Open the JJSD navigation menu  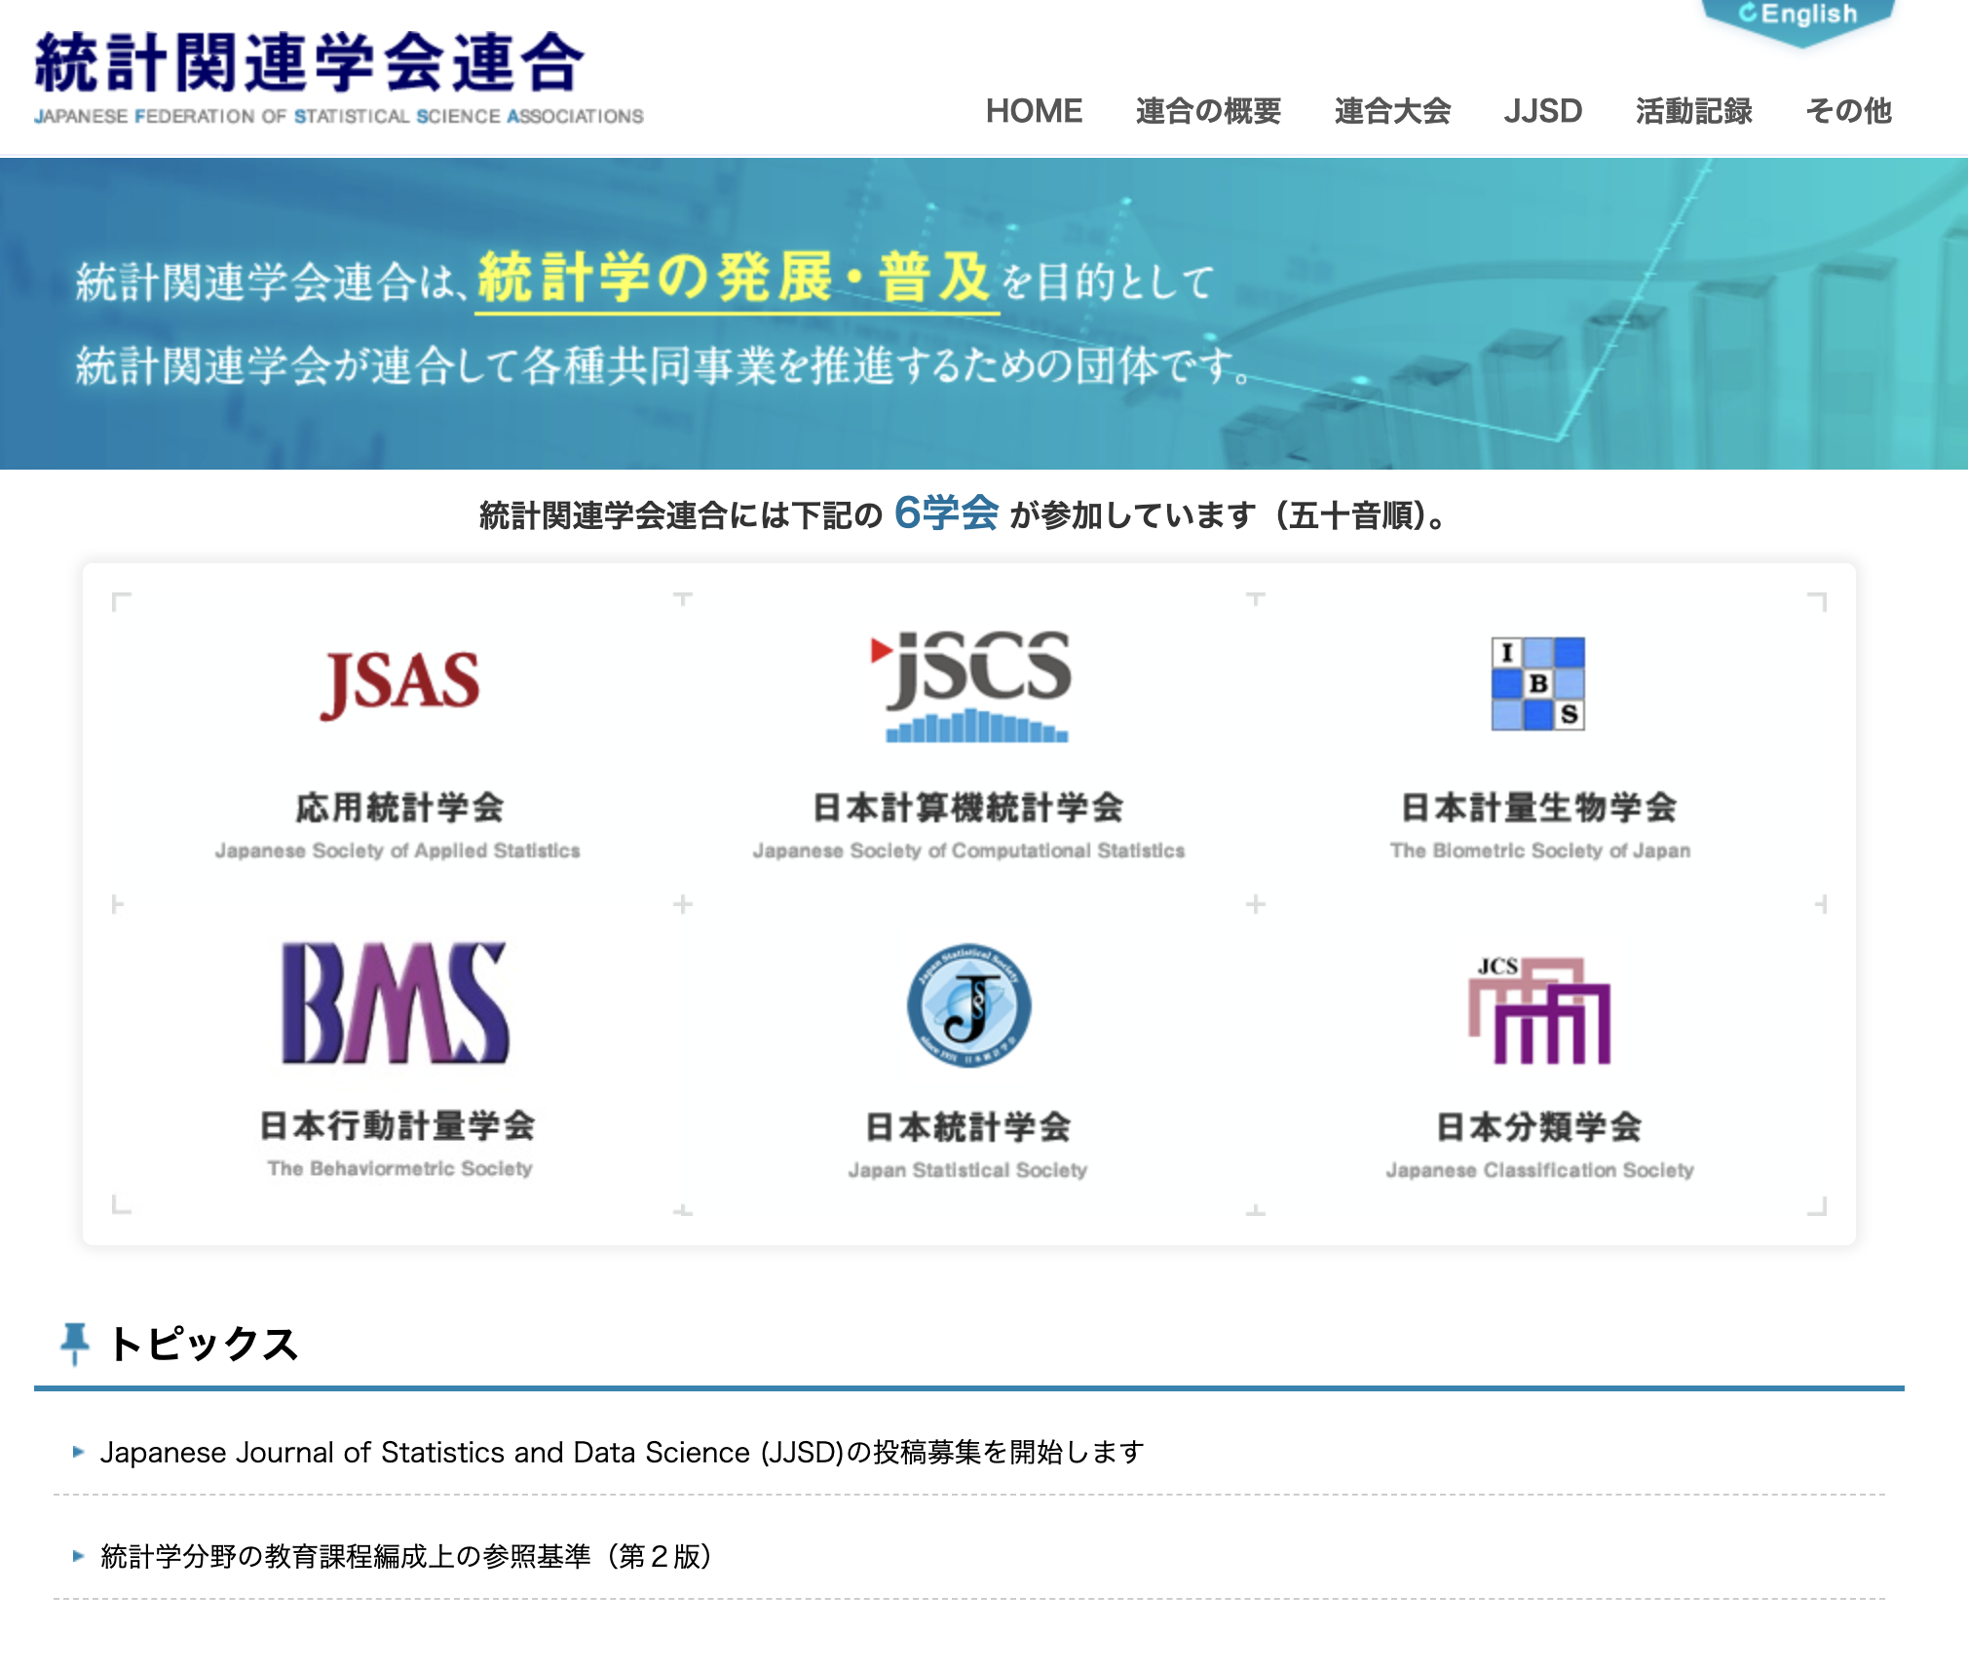(x=1543, y=112)
